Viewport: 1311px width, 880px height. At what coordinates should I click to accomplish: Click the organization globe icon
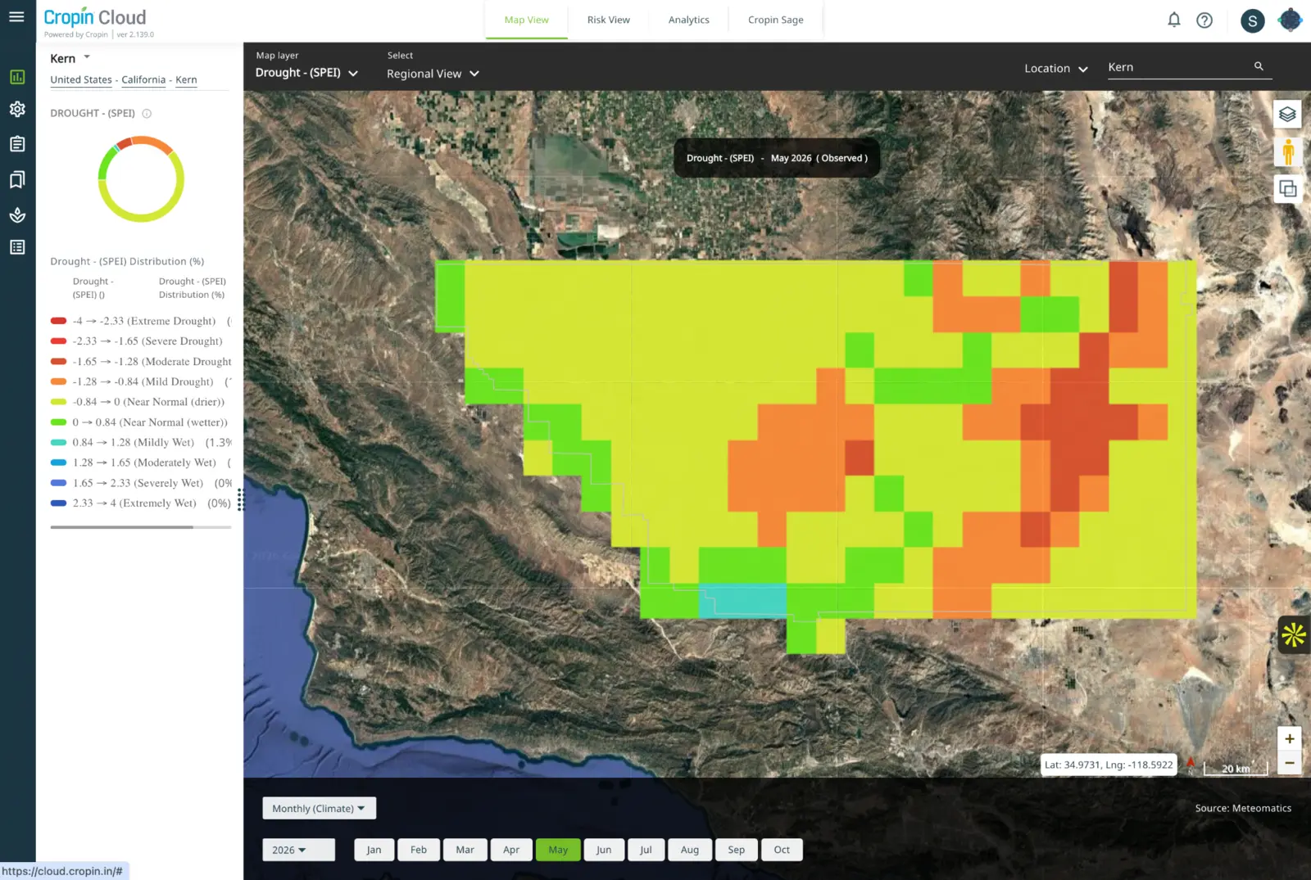tap(1290, 20)
